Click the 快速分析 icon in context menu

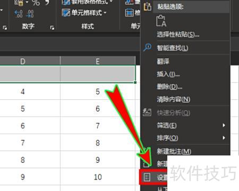pyautogui.click(x=147, y=112)
